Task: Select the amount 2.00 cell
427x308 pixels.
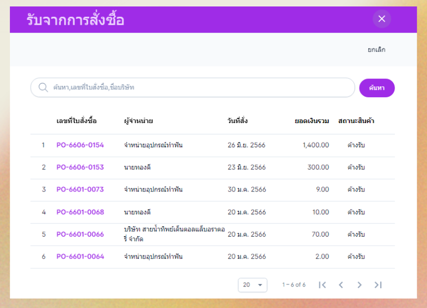Action: (322, 257)
